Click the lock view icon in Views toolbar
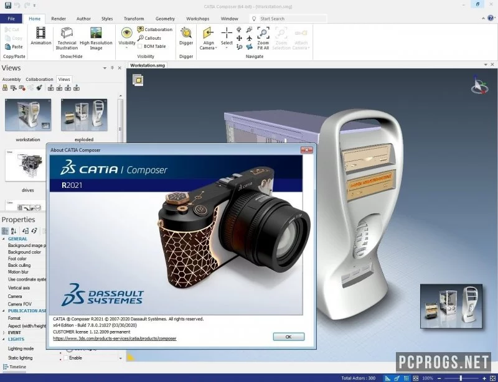Screen dimensions: 498x382 (x=5, y=88)
